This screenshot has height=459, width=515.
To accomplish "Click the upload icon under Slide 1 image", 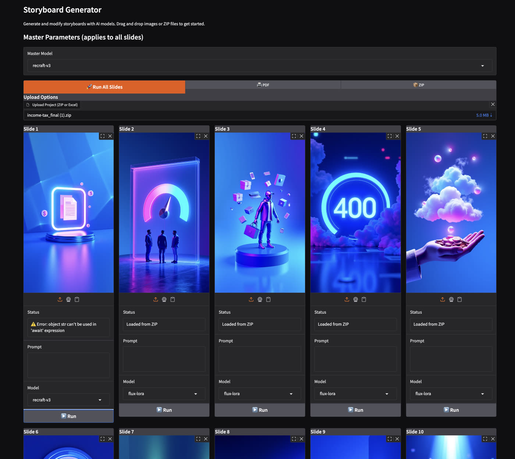I will pos(60,299).
